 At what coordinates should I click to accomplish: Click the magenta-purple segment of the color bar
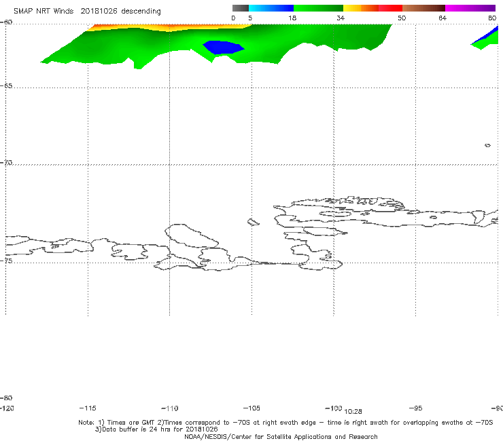click(x=470, y=8)
